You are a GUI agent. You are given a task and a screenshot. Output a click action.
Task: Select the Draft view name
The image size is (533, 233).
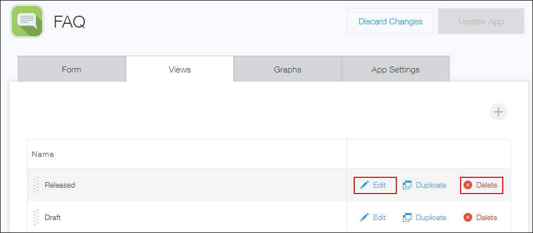(x=53, y=217)
